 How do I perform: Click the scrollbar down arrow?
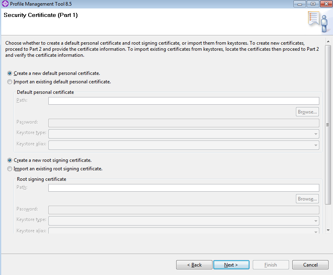point(328,230)
